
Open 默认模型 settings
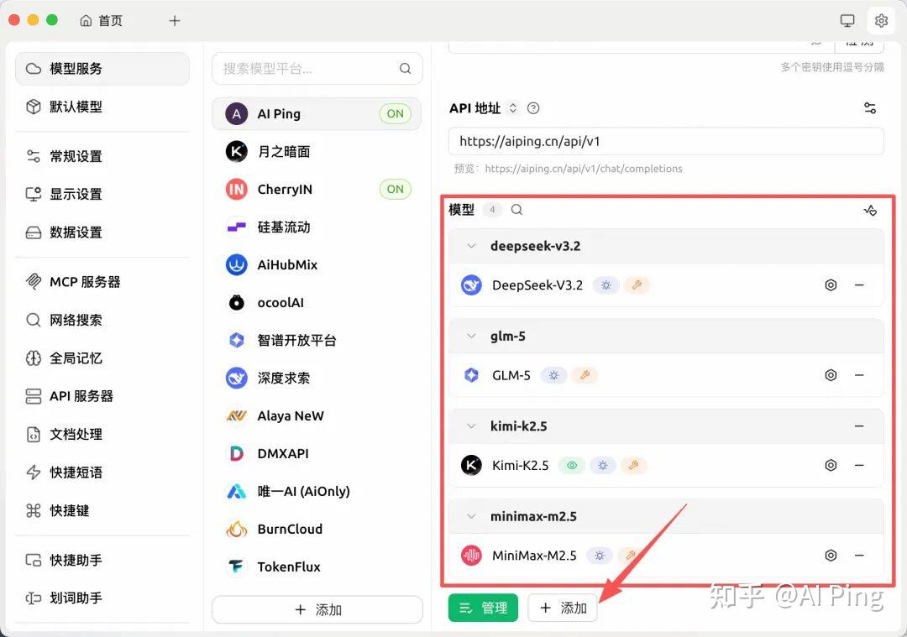click(x=102, y=107)
